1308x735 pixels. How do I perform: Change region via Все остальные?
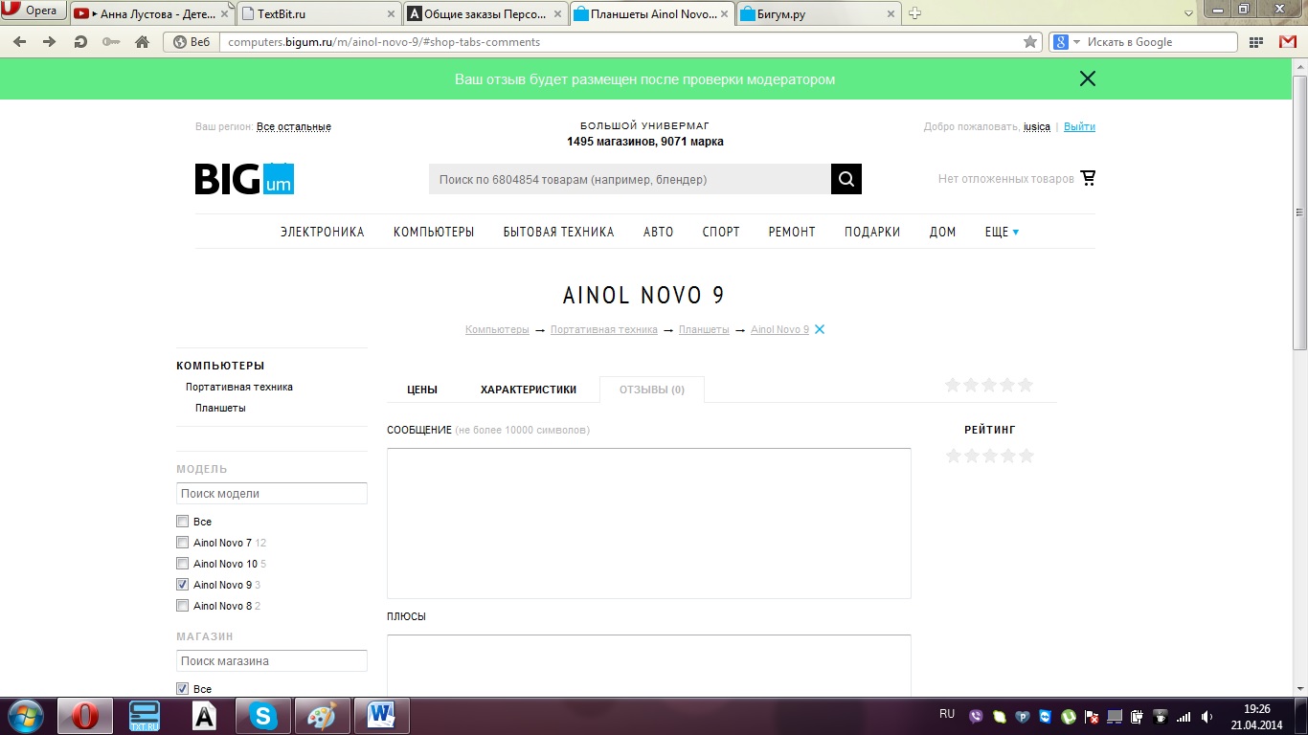[294, 126]
